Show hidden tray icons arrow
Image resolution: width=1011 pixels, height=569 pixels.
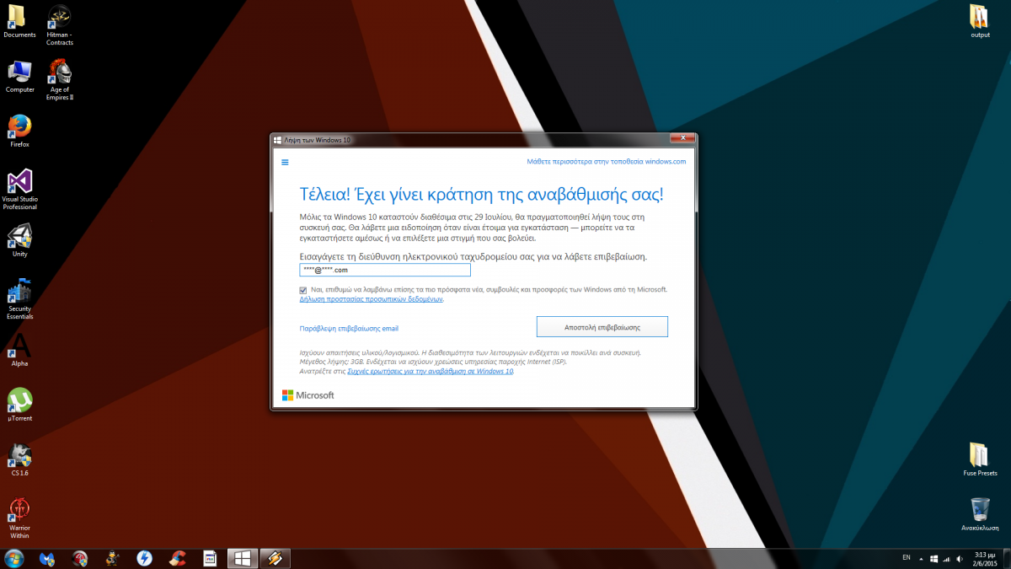tap(921, 558)
